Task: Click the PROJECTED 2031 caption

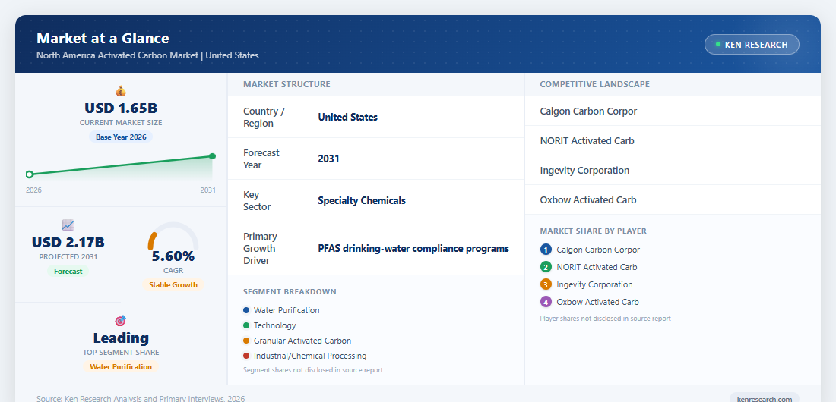Action: coord(68,256)
